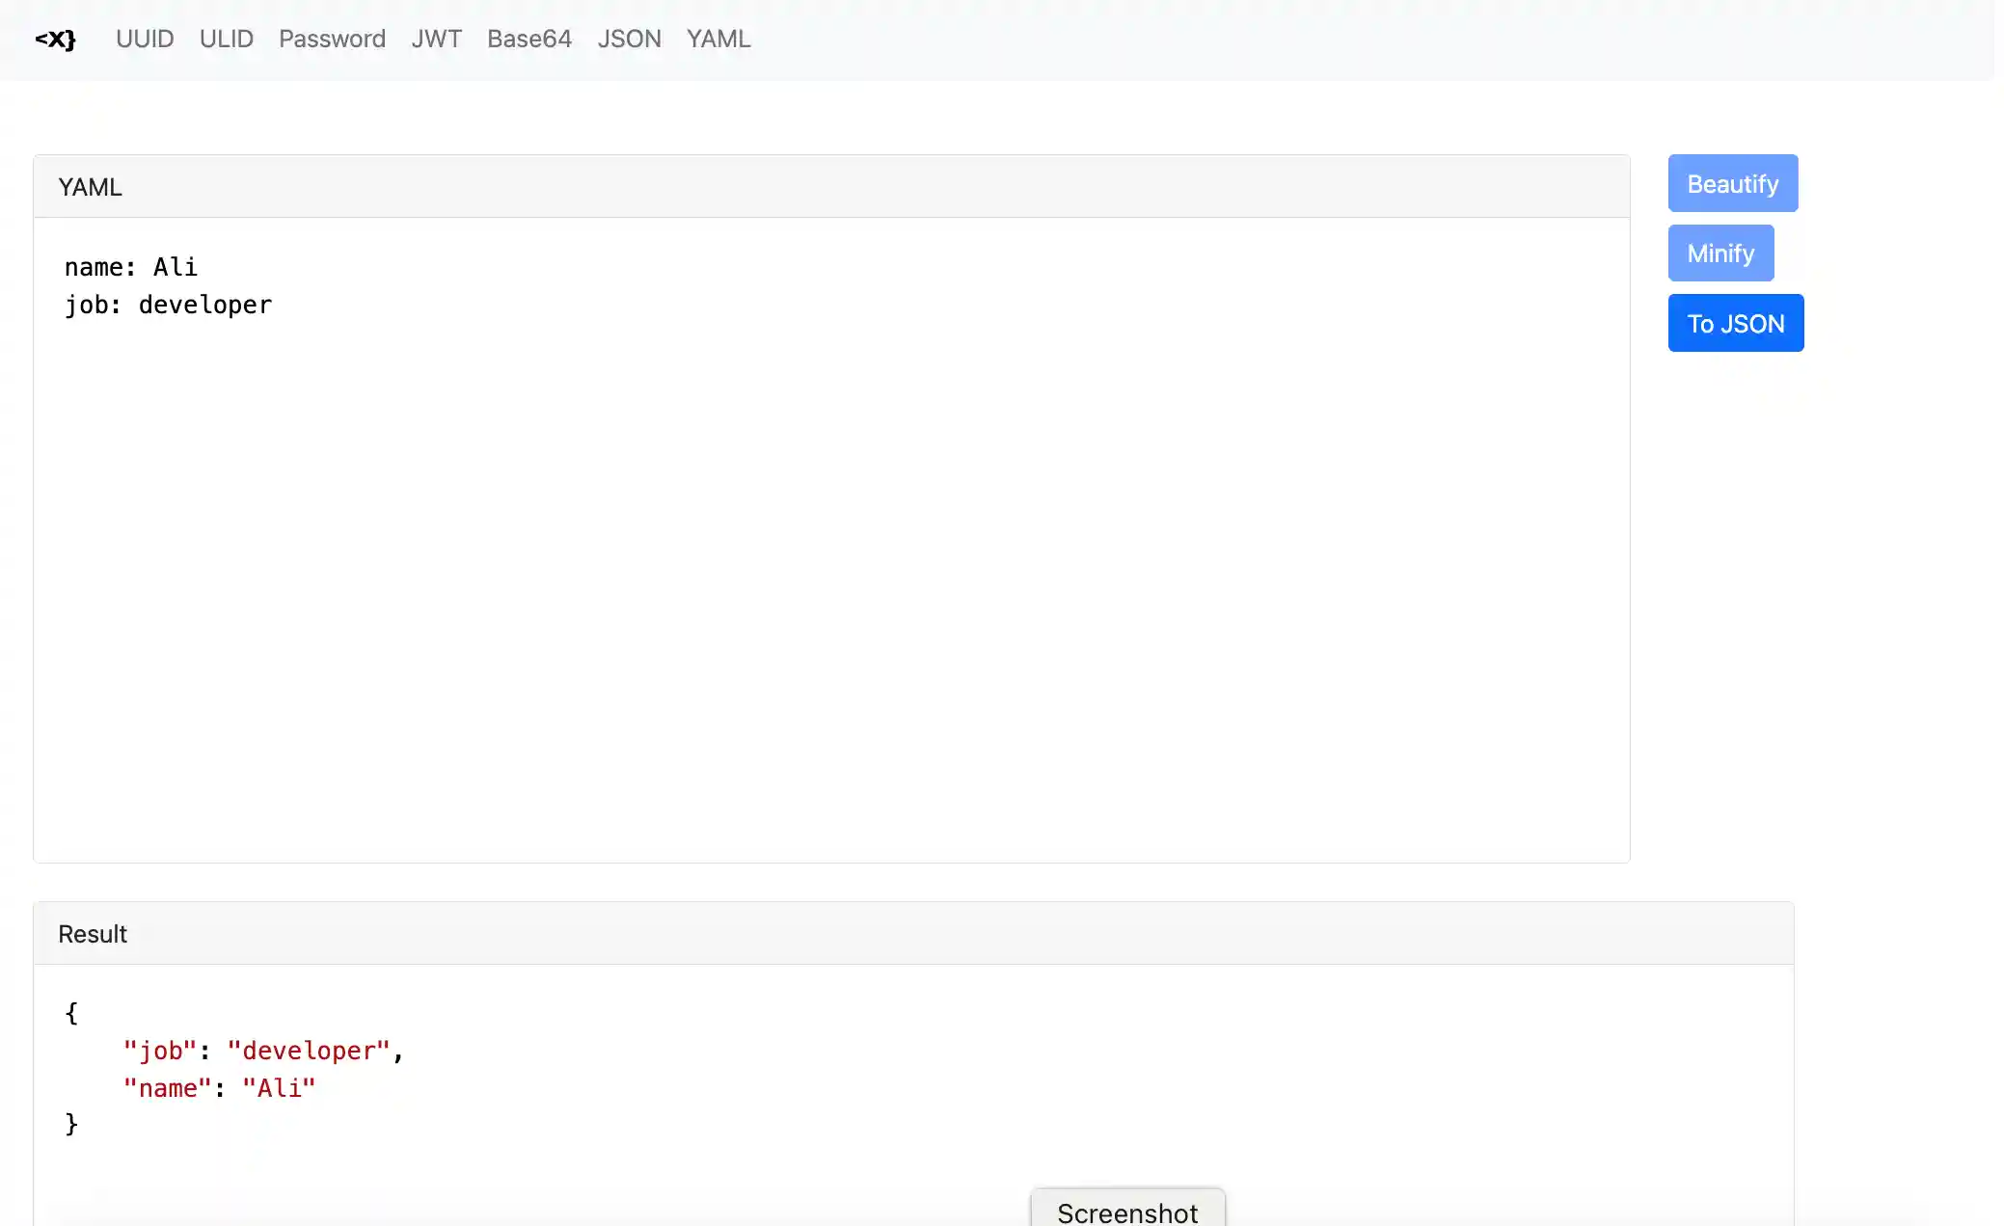
Task: Click the "job": "developer" result line
Action: pyautogui.click(x=262, y=1051)
